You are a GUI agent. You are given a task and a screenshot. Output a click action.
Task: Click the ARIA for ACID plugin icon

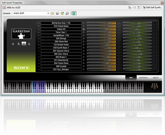click(x=4, y=7)
